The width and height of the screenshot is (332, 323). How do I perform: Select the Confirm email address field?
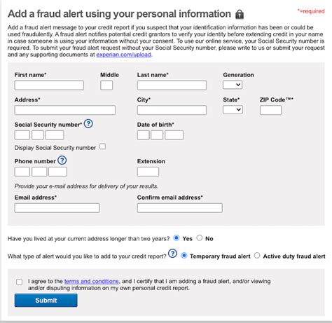point(180,208)
